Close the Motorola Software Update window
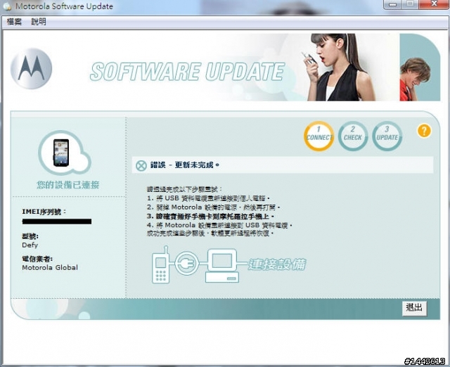The image size is (450, 367). tap(434, 4)
